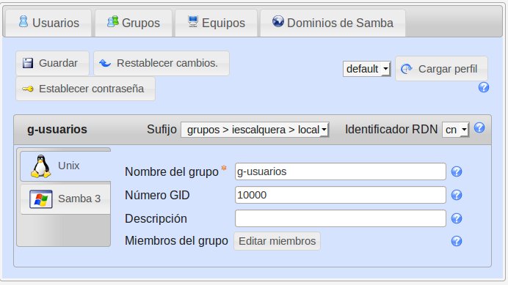Click the Cargar perfil button

click(441, 69)
